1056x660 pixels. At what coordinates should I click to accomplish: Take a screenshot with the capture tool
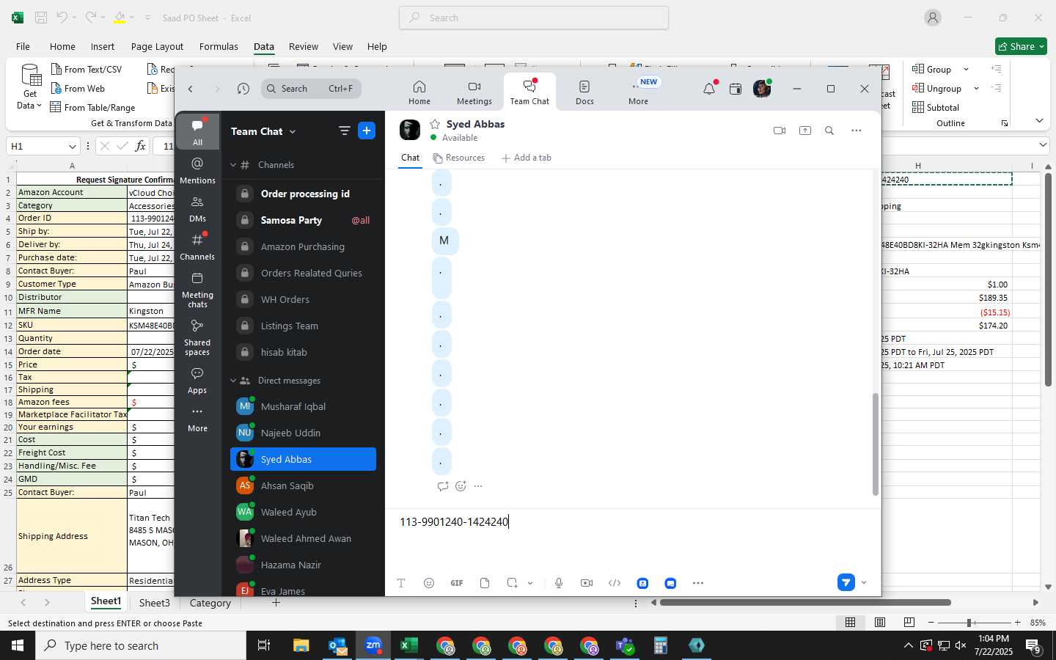click(x=513, y=583)
